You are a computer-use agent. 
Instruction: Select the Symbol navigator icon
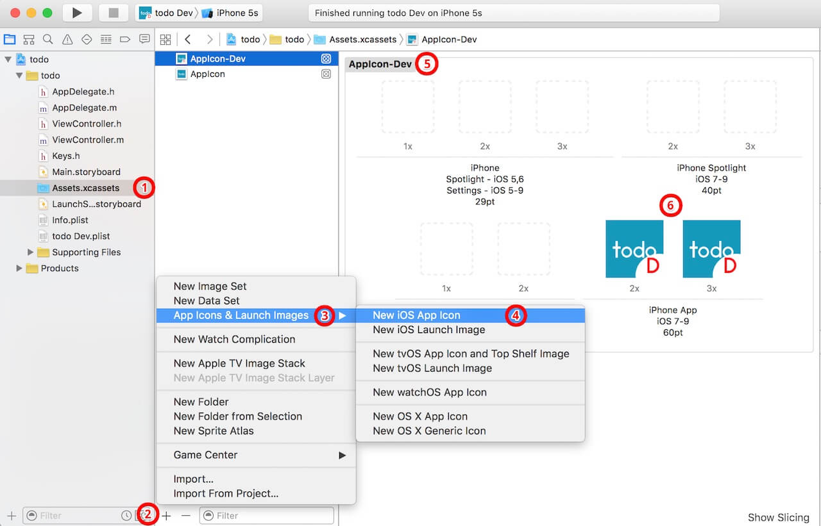pos(29,39)
